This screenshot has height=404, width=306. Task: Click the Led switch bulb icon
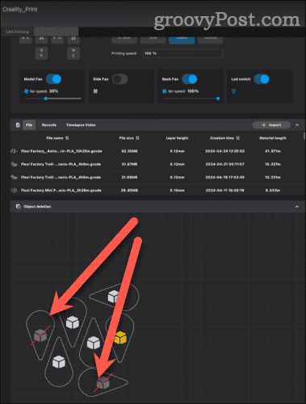[x=233, y=91]
